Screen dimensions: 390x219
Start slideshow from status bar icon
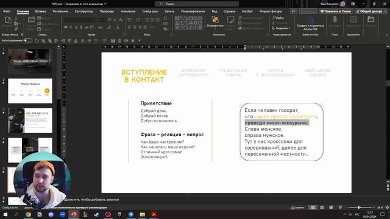pos(340,207)
